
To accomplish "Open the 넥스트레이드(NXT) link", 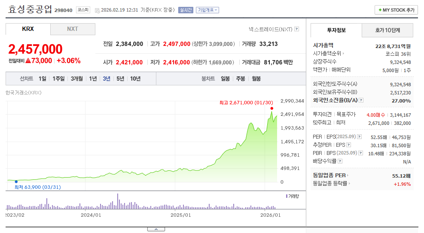I will click(270, 29).
